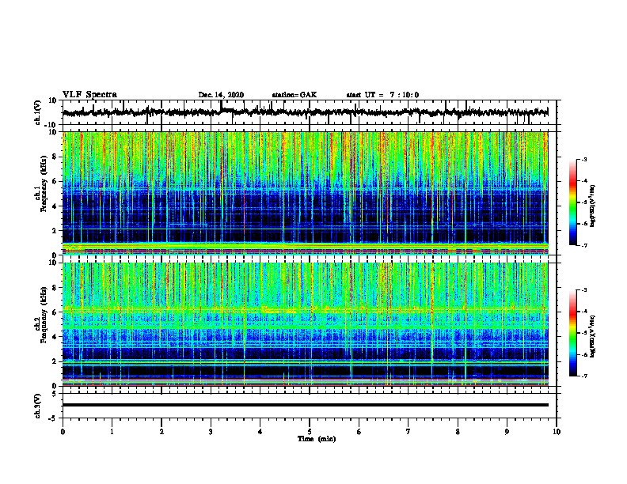Click the x-axis tick label "10" on time axis
Viewport: 627px width, 484px height.
tap(557, 432)
